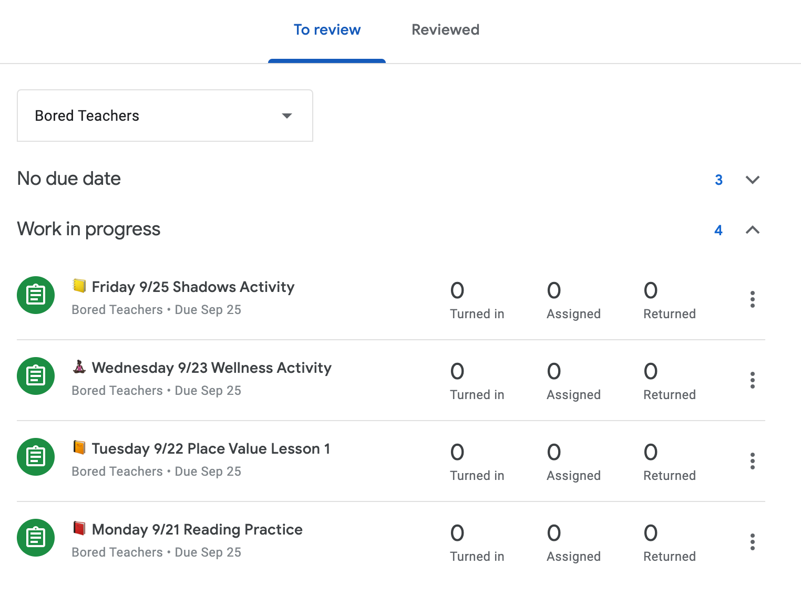Open Tuesday 9/22 Place Value Lesson 1
The image size is (801, 607).
(x=211, y=449)
